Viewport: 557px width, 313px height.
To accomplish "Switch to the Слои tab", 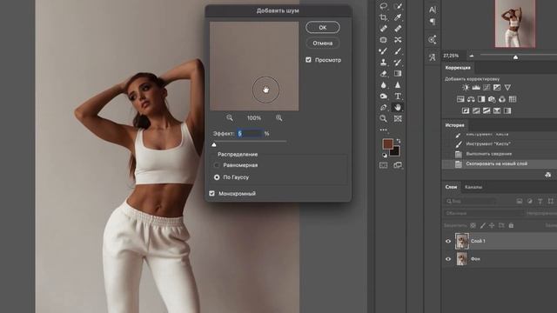I will pos(451,187).
